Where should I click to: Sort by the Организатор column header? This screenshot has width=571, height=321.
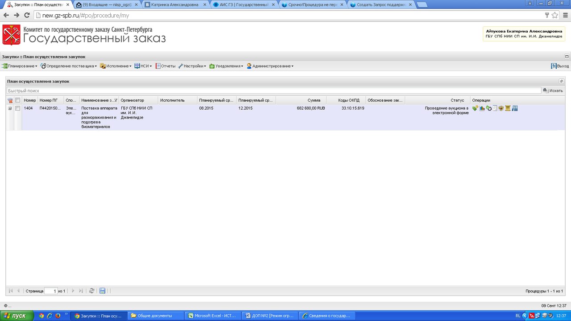click(138, 100)
